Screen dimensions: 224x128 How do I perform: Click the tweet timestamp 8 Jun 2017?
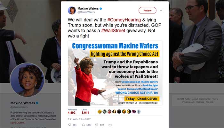pos(79,119)
